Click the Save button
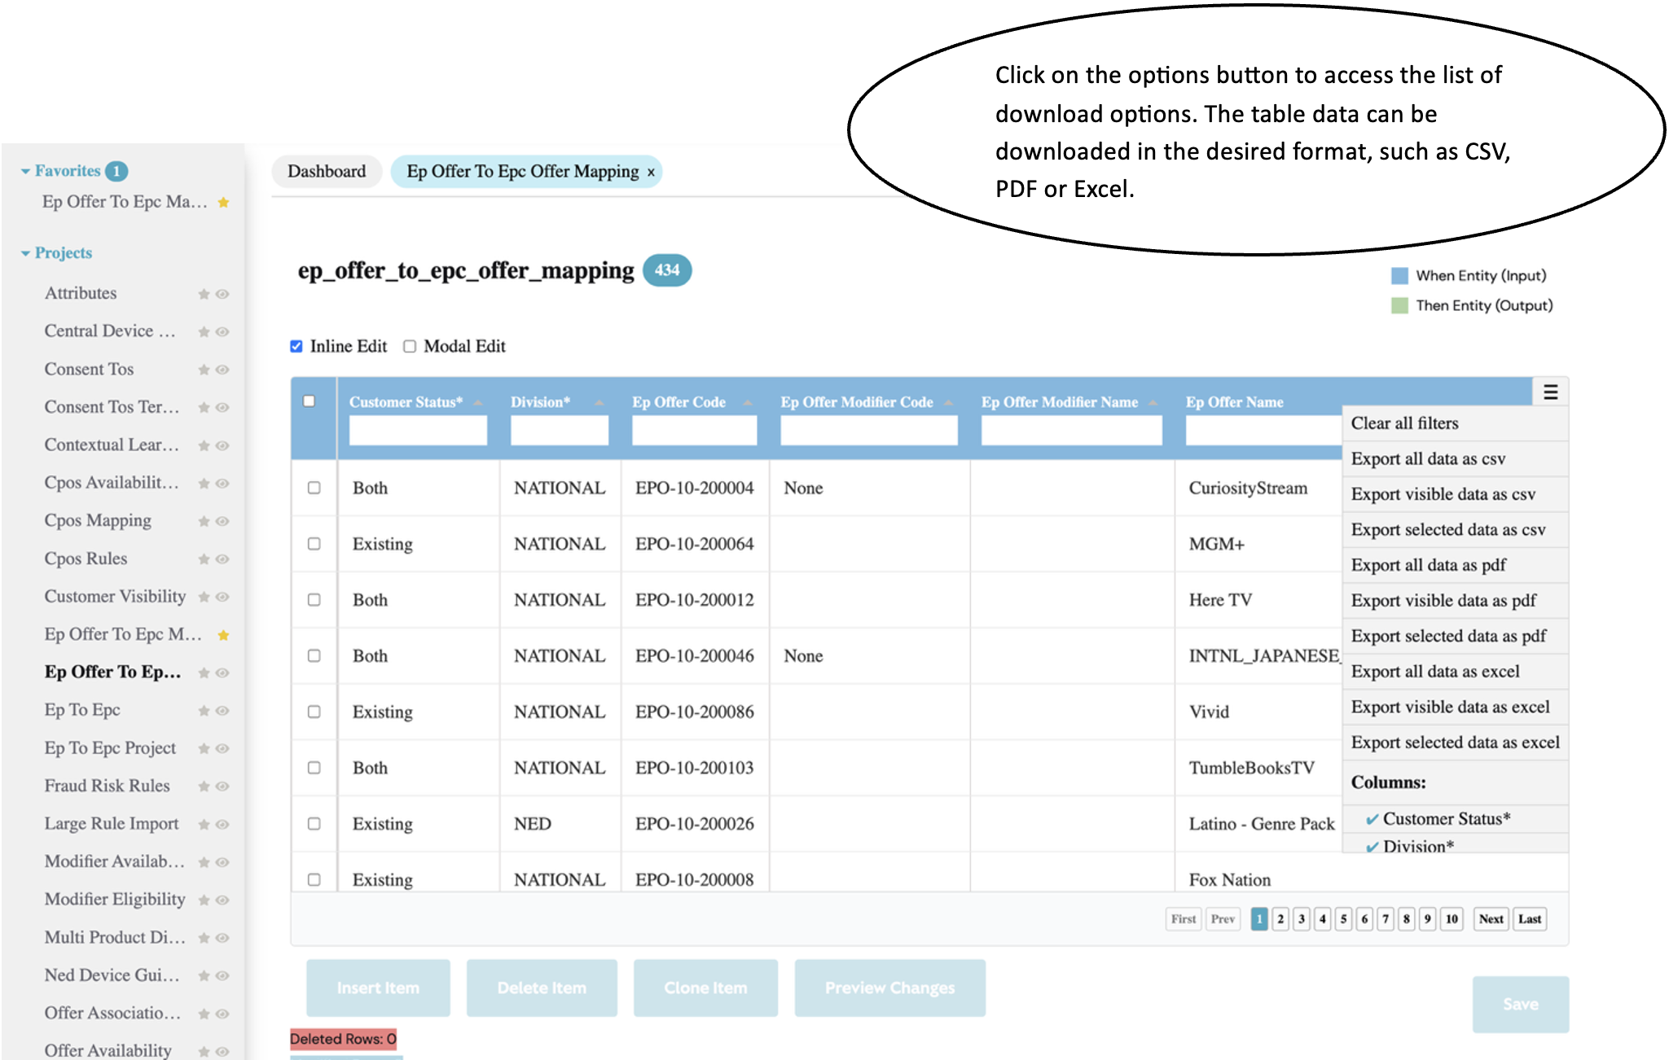The width and height of the screenshot is (1669, 1060). coord(1520,1004)
